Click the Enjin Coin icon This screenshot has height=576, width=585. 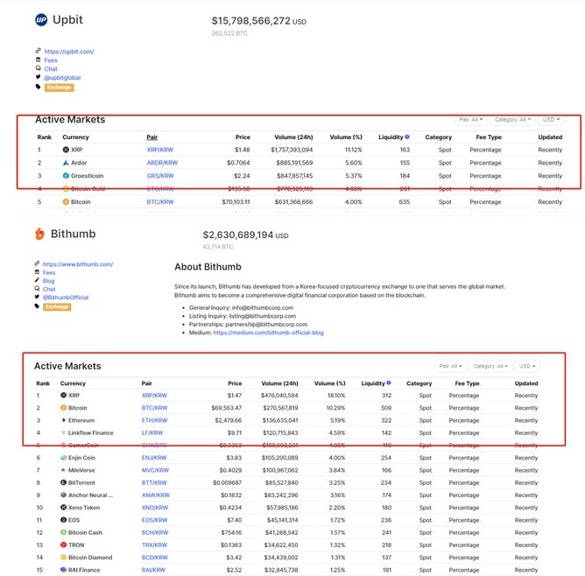tap(63, 458)
